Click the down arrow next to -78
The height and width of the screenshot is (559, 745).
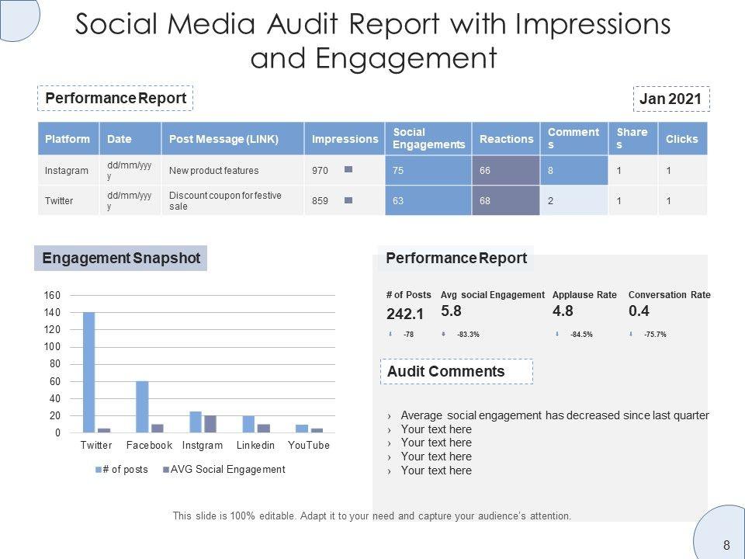(x=390, y=335)
